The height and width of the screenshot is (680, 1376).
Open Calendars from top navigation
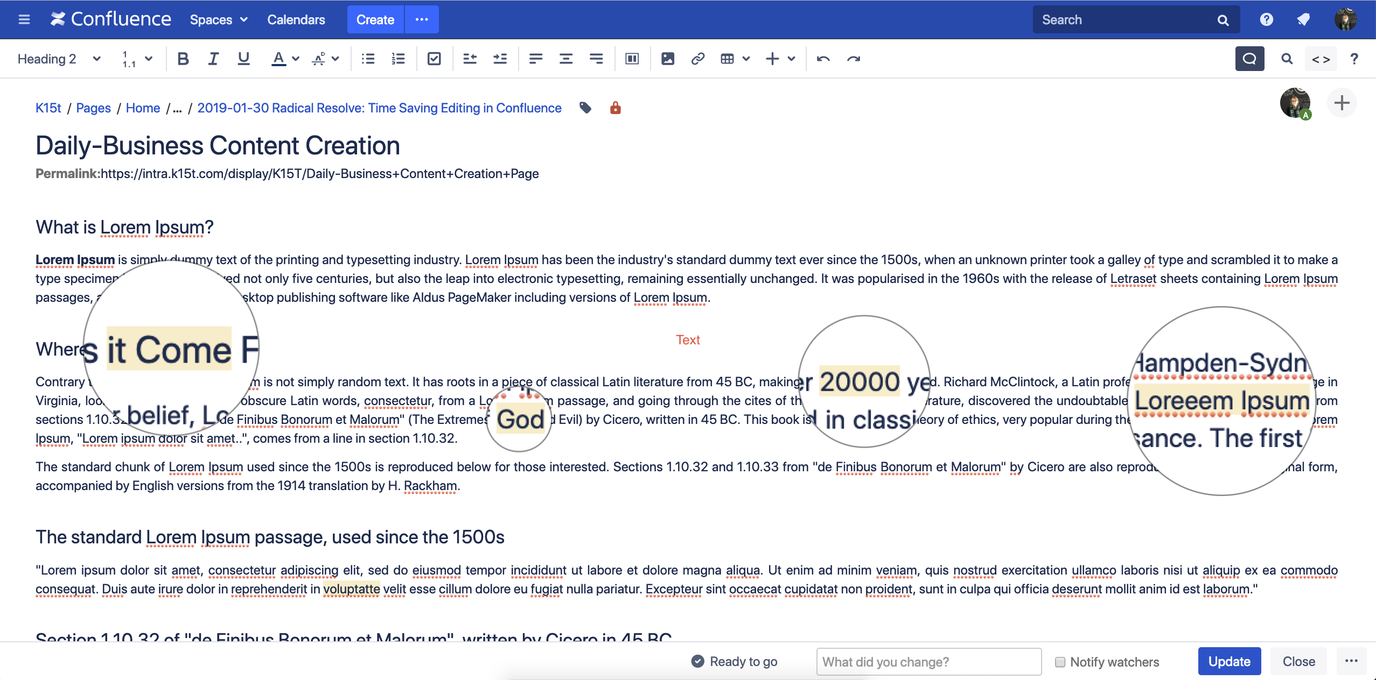296,20
